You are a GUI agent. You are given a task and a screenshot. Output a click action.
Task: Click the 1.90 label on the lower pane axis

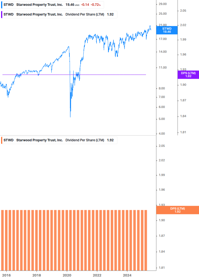[x=162, y=220]
